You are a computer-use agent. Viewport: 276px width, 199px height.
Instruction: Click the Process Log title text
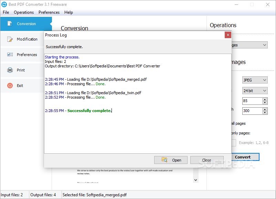tap(56, 35)
